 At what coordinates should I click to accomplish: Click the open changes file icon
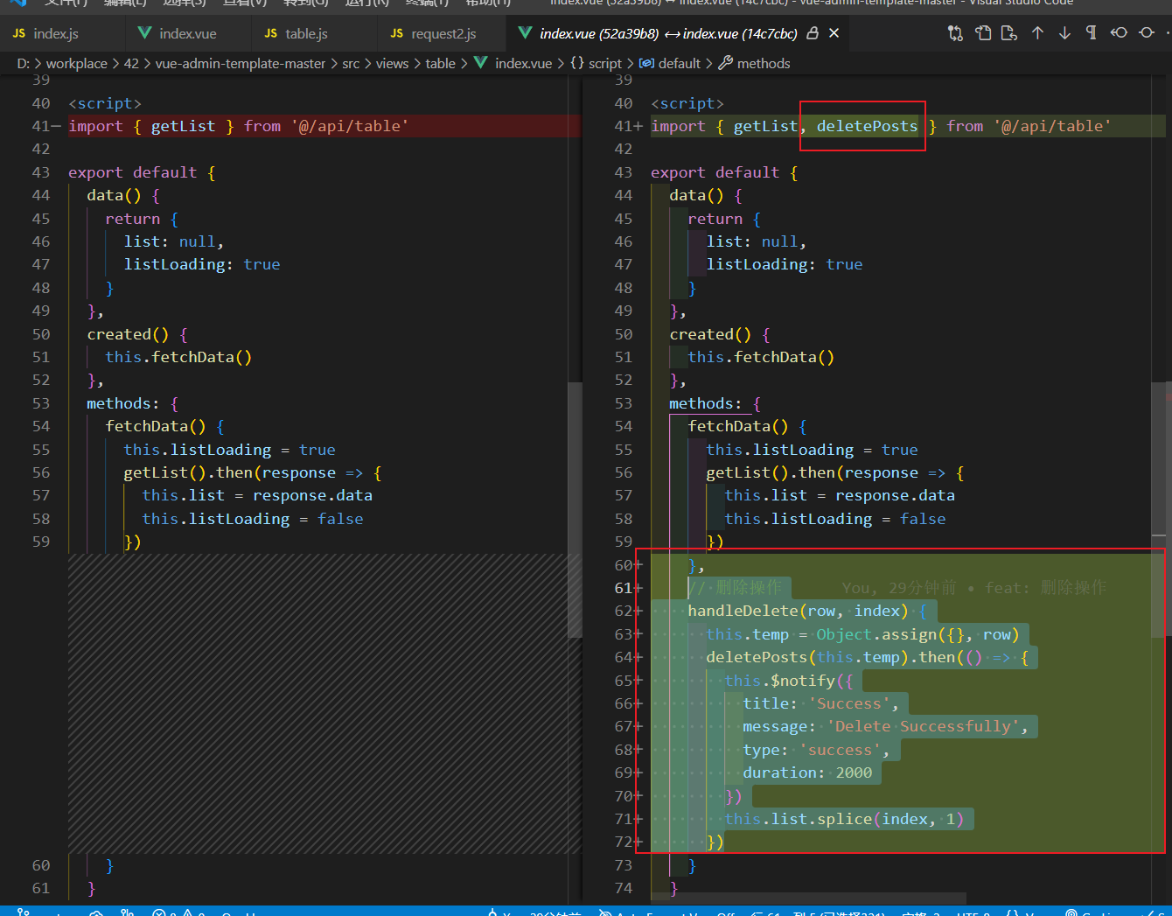tap(1009, 33)
